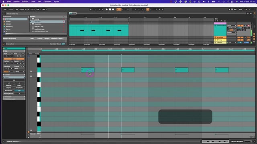Click the volume icon in menu bar

tap(204, 2)
